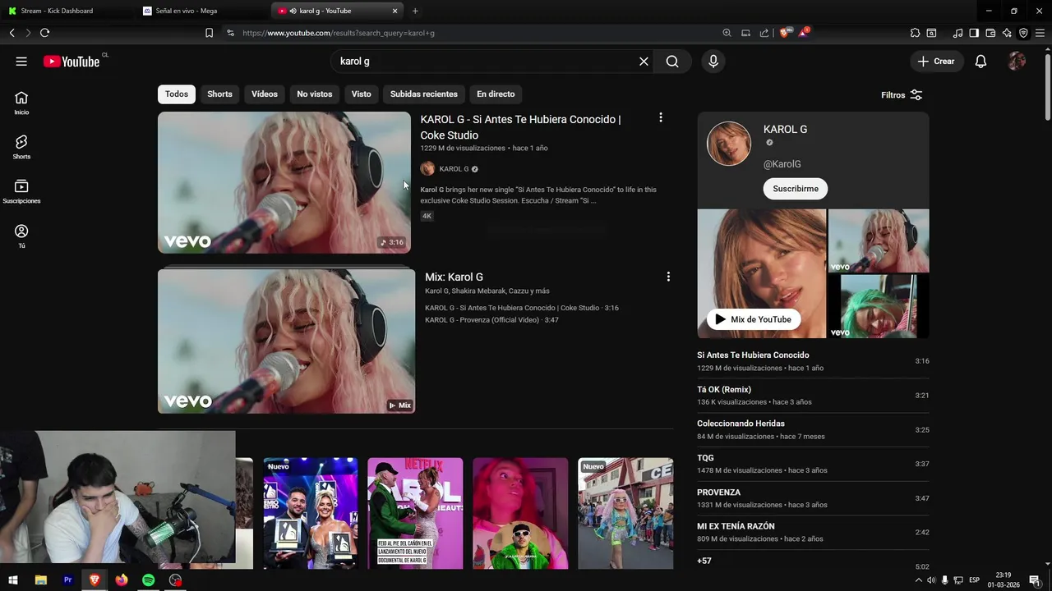
Task: Click the share page icon in address bar
Action: pyautogui.click(x=764, y=33)
